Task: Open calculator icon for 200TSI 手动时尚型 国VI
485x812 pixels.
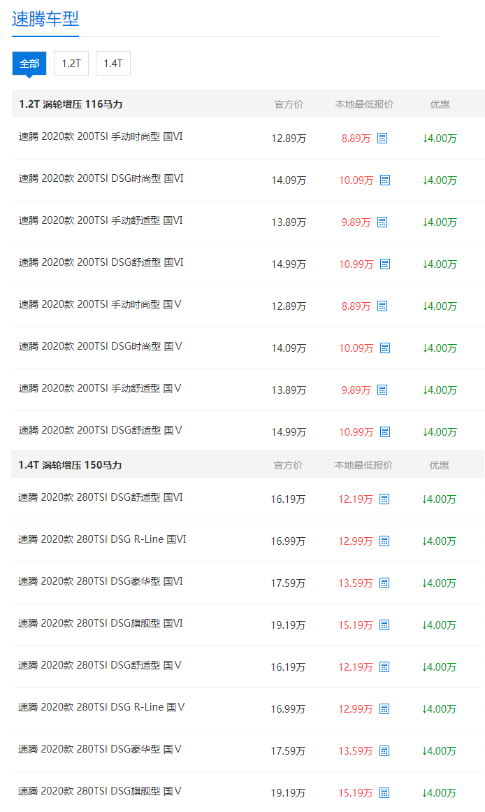Action: pos(382,138)
